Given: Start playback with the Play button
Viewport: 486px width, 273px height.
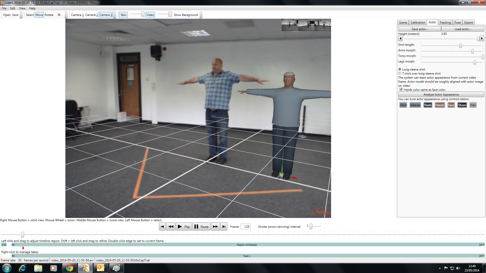Looking at the screenshot, I should 184,226.
